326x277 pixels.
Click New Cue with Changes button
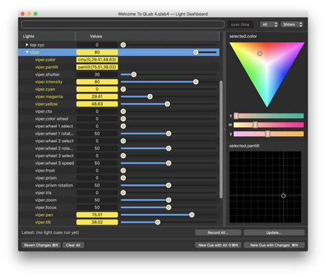click(x=274, y=245)
